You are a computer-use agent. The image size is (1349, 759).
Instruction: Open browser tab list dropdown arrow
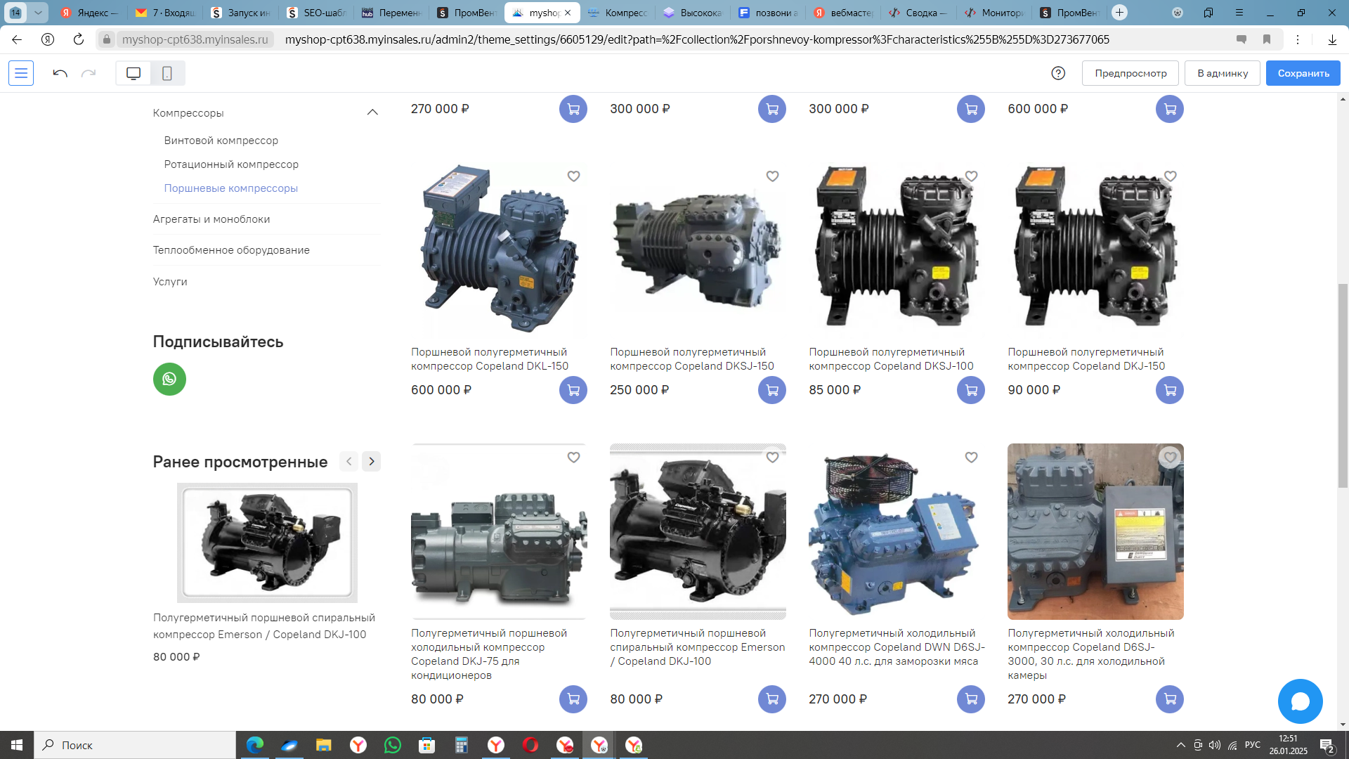(x=38, y=13)
